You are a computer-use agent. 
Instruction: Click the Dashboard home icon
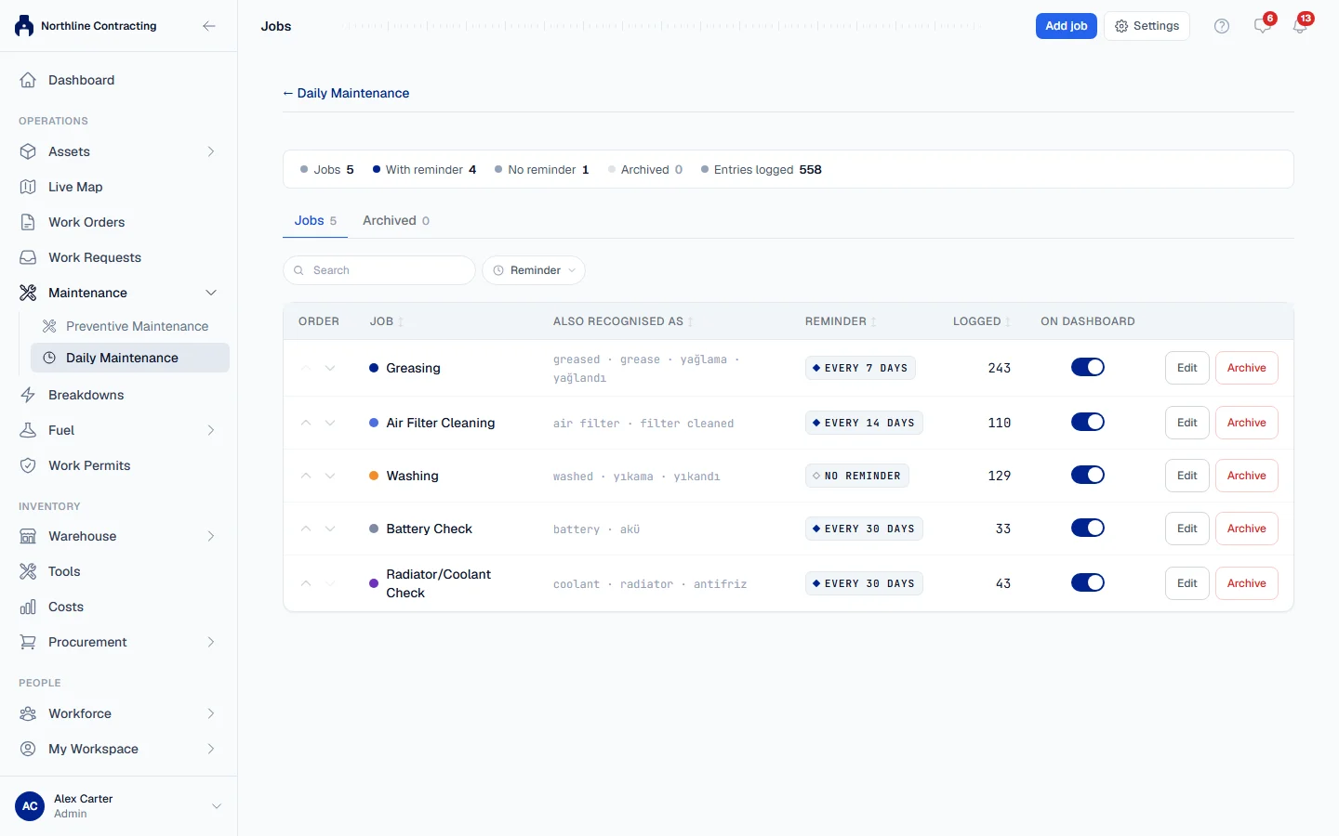click(28, 80)
